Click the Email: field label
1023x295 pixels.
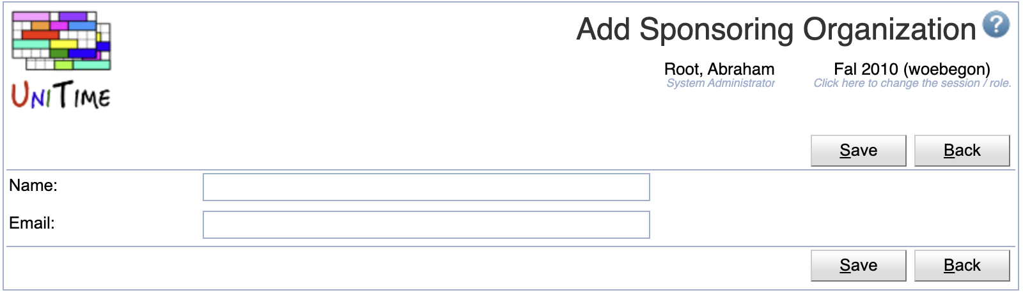coord(32,223)
